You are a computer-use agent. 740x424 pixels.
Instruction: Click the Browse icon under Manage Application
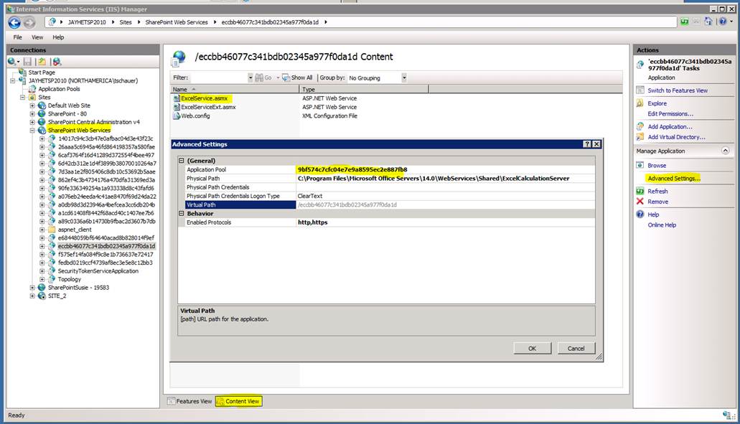click(640, 165)
